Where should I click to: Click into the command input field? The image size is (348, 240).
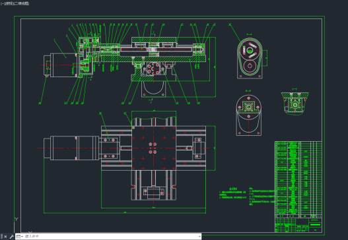click(x=111, y=237)
